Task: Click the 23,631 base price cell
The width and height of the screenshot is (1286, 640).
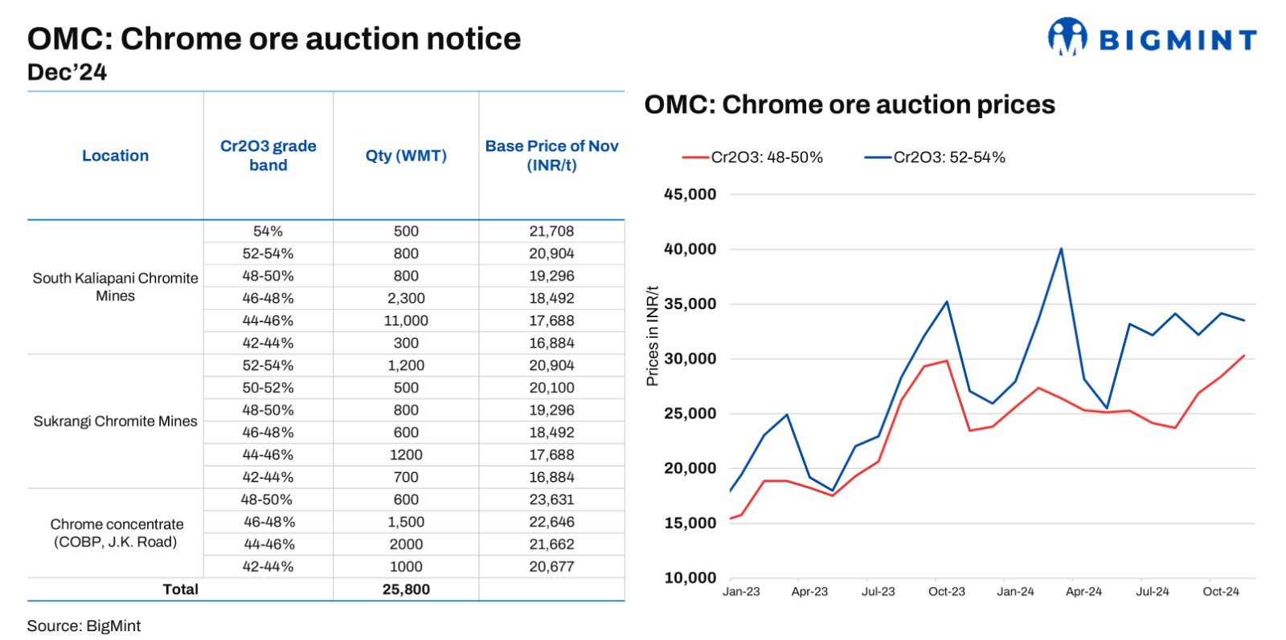Action: [551, 499]
